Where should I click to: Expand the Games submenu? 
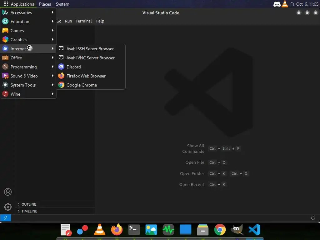pos(28,31)
